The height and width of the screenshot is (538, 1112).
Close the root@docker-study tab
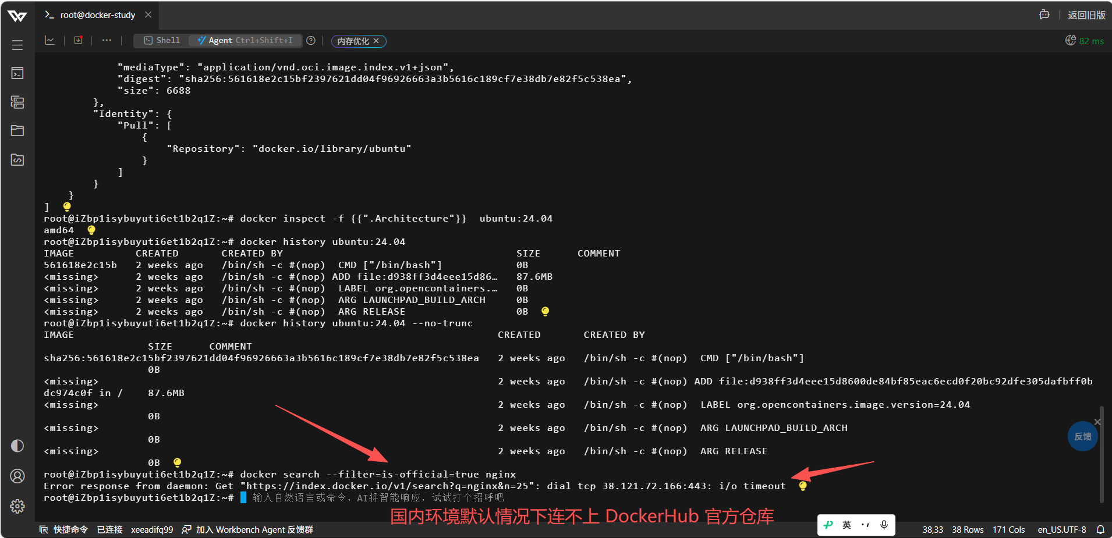point(148,15)
